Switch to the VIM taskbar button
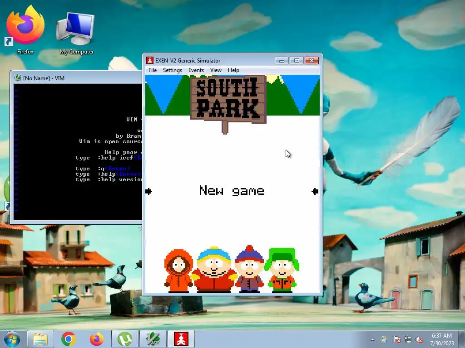 click(153, 339)
